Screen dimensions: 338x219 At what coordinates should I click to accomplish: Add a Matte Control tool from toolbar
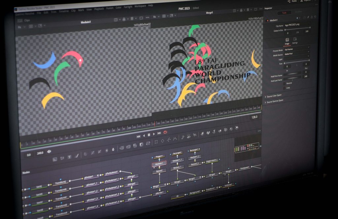point(141,145)
